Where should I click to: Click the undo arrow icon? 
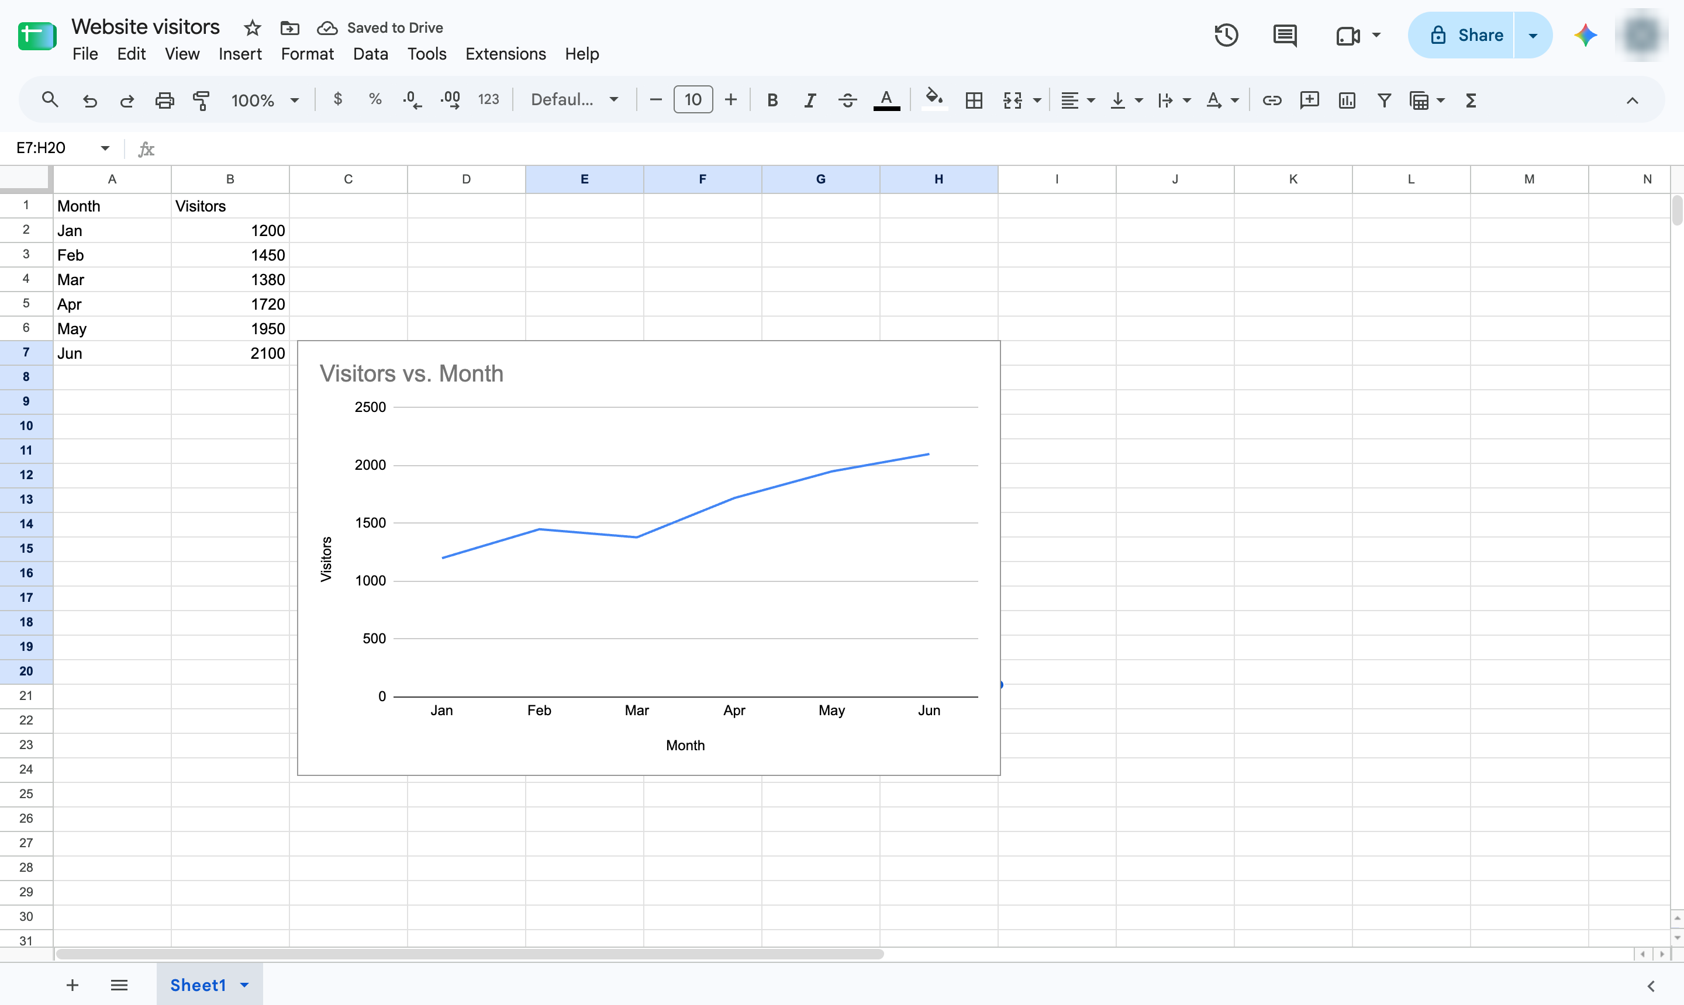click(89, 100)
